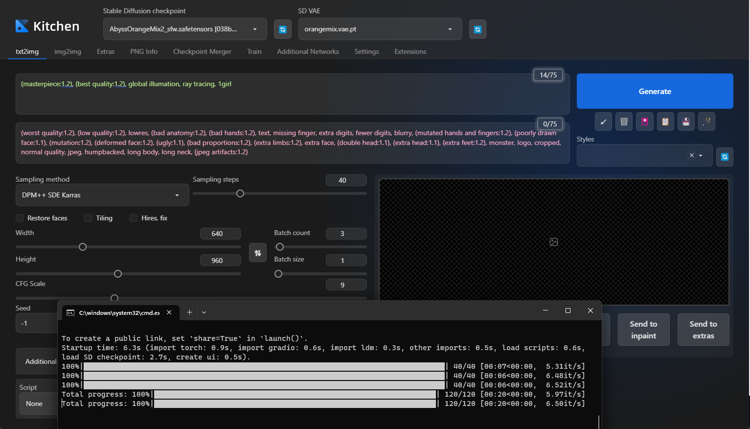Go to the Checkpoint Merger tab
Viewport: 750px width, 429px height.
(x=202, y=51)
